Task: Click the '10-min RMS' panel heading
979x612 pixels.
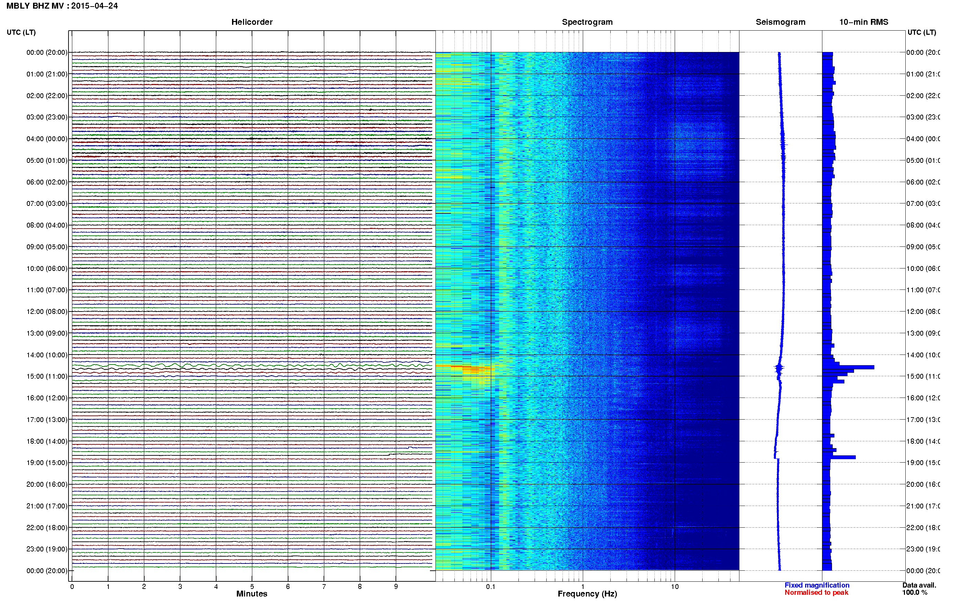Action: pyautogui.click(x=864, y=22)
